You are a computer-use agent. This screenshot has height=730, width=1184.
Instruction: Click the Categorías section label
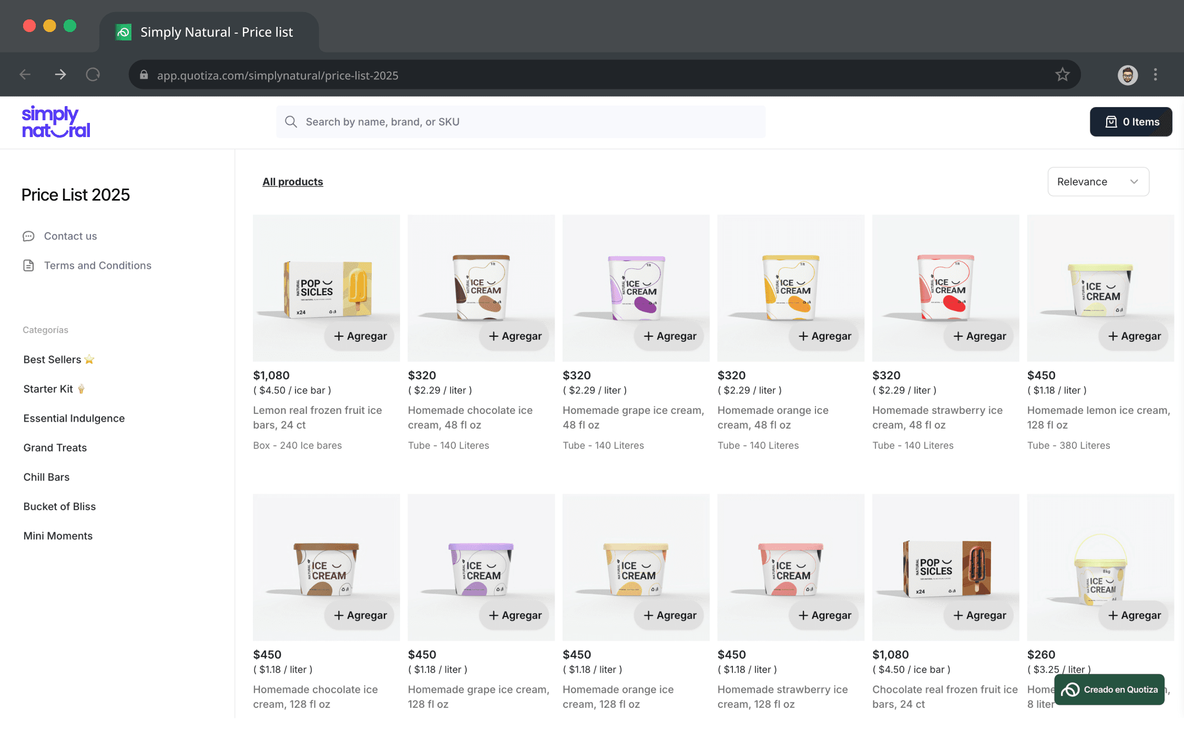46,330
